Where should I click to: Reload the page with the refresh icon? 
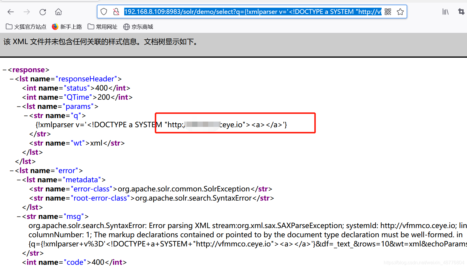[x=43, y=12]
